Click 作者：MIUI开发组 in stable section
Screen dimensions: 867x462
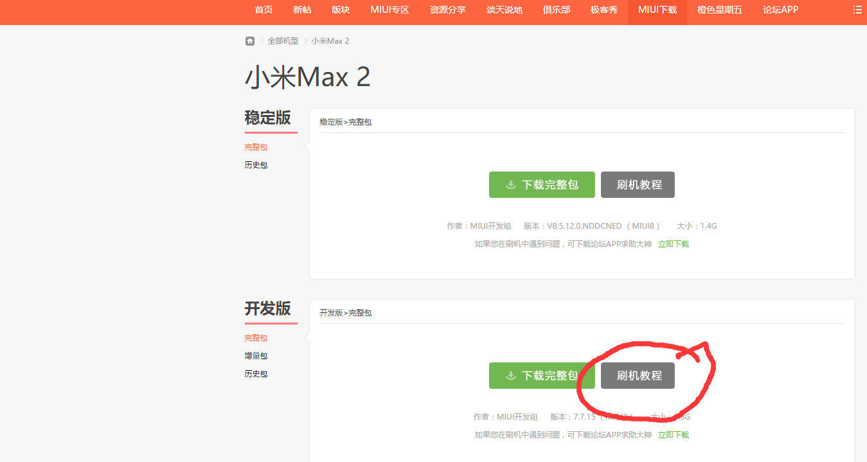pyautogui.click(x=479, y=226)
